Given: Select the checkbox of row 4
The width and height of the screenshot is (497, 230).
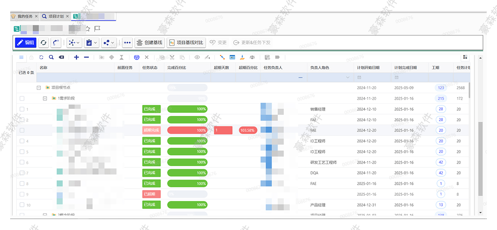Looking at the screenshot, I should [x=22, y=141].
